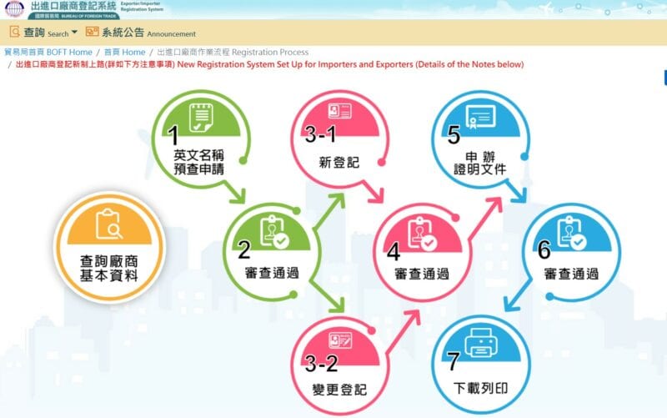The width and height of the screenshot is (667, 418).
Task: Click the 出進口廠商登記系統 site title
Action: (x=73, y=6)
